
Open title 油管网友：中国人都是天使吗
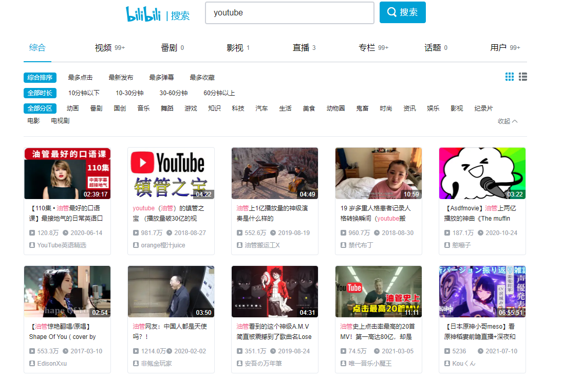tap(171, 331)
